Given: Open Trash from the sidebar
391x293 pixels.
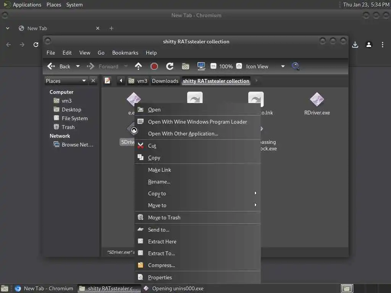Looking at the screenshot, I should pos(68,127).
